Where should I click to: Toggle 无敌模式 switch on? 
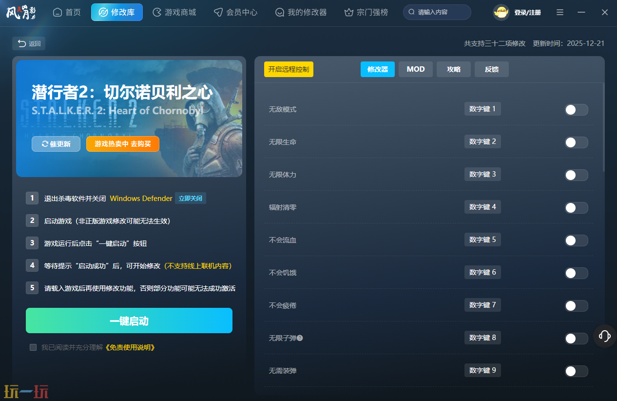576,110
